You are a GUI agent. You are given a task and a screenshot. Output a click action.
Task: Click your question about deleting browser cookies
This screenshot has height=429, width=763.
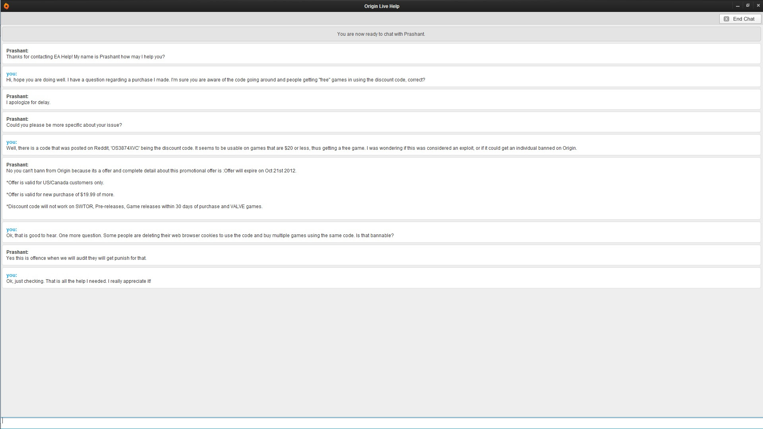(x=200, y=236)
